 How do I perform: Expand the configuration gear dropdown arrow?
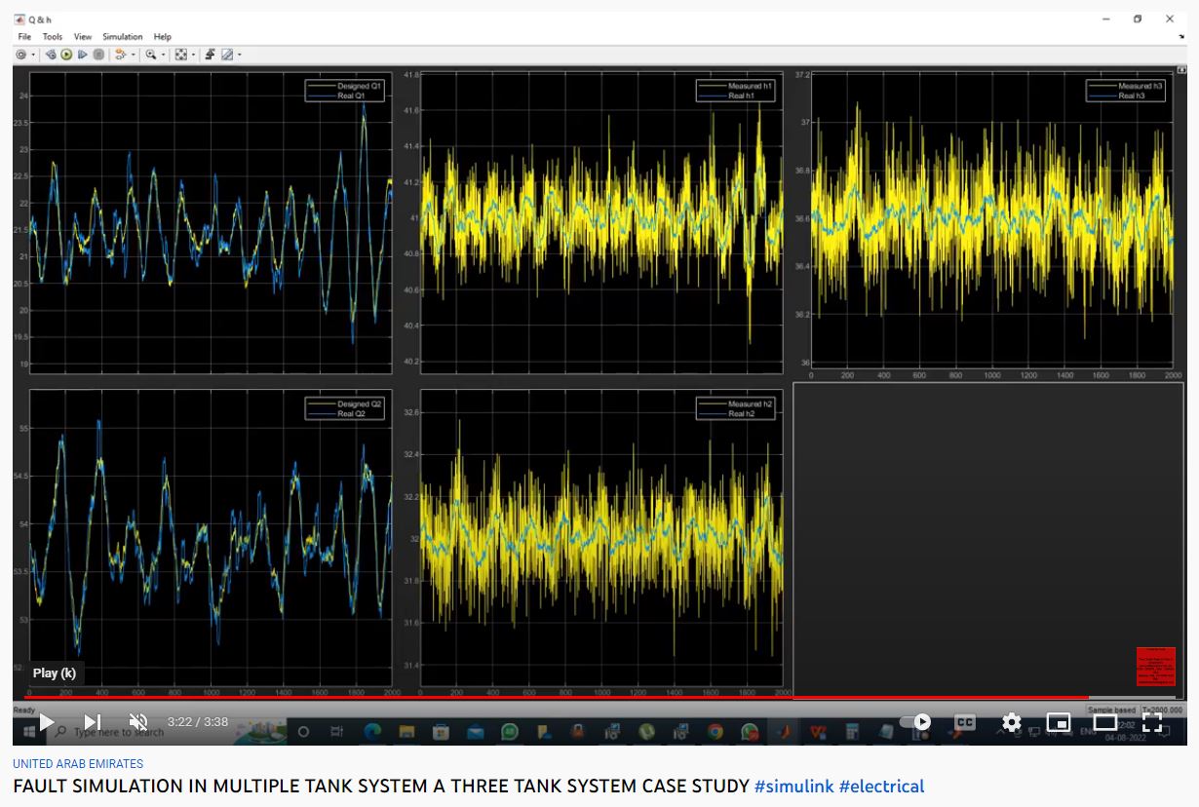[x=33, y=55]
